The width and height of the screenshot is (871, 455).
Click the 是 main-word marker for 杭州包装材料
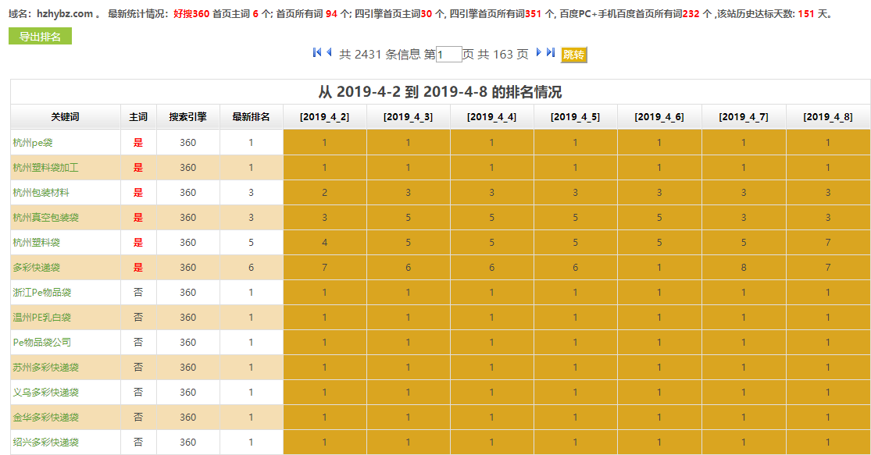pos(139,192)
